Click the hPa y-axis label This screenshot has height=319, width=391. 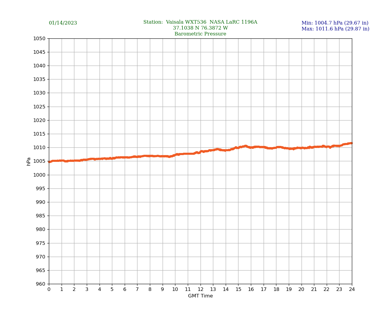pyautogui.click(x=29, y=161)
